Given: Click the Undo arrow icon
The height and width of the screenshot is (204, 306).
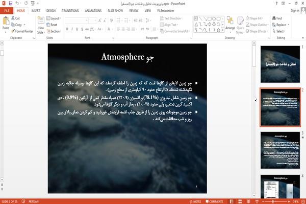Looking at the screenshot, I should 17,3.
